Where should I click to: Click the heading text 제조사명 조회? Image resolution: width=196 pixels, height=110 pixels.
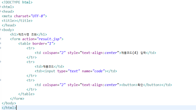click(x=27, y=34)
